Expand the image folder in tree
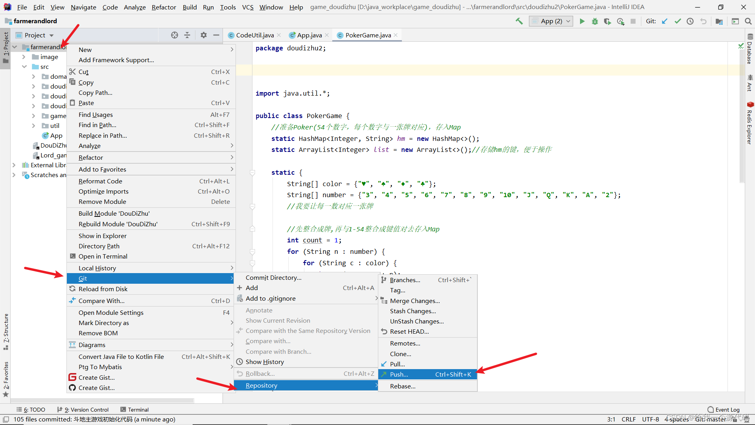755x425 pixels. tap(24, 57)
